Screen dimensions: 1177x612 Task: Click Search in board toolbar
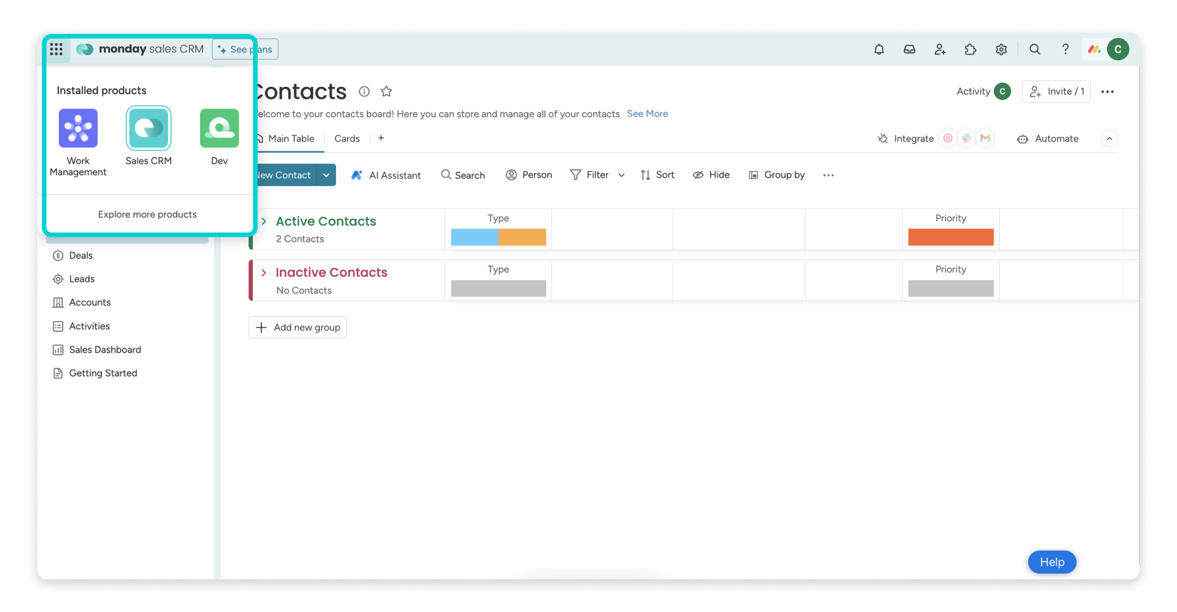(x=463, y=175)
